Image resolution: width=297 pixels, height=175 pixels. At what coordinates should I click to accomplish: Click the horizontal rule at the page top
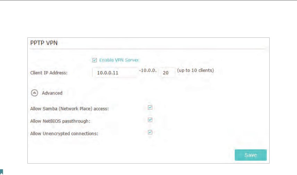coord(148,0)
